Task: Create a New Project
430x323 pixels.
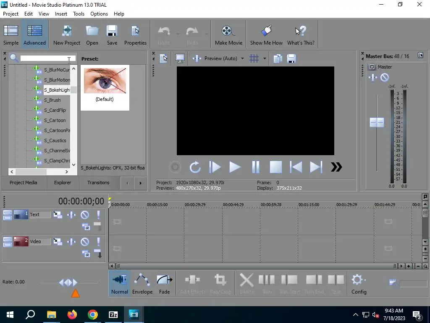Action: point(67,34)
